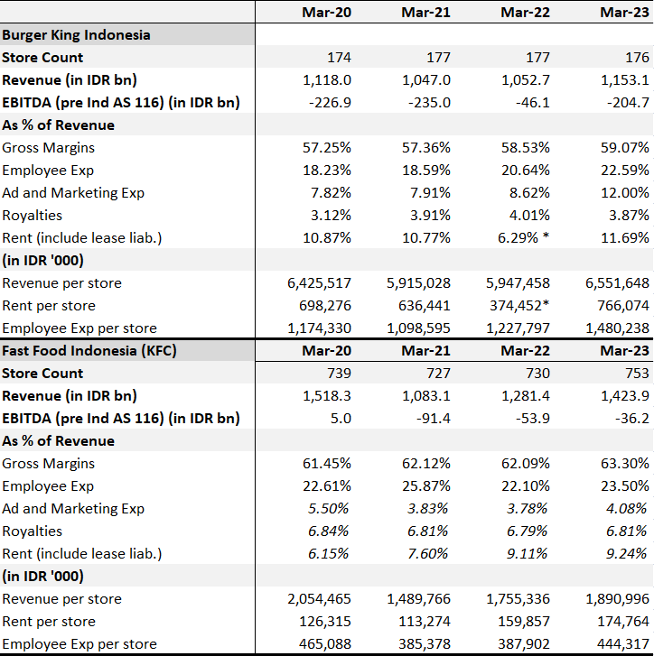The height and width of the screenshot is (656, 654).
Task: Select gross margin 57.25%
Action: [327, 148]
